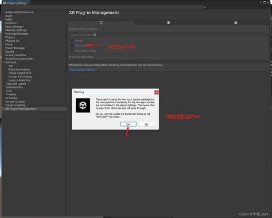
Task: Maximize the Project Settings window
Action: pos(265,2)
